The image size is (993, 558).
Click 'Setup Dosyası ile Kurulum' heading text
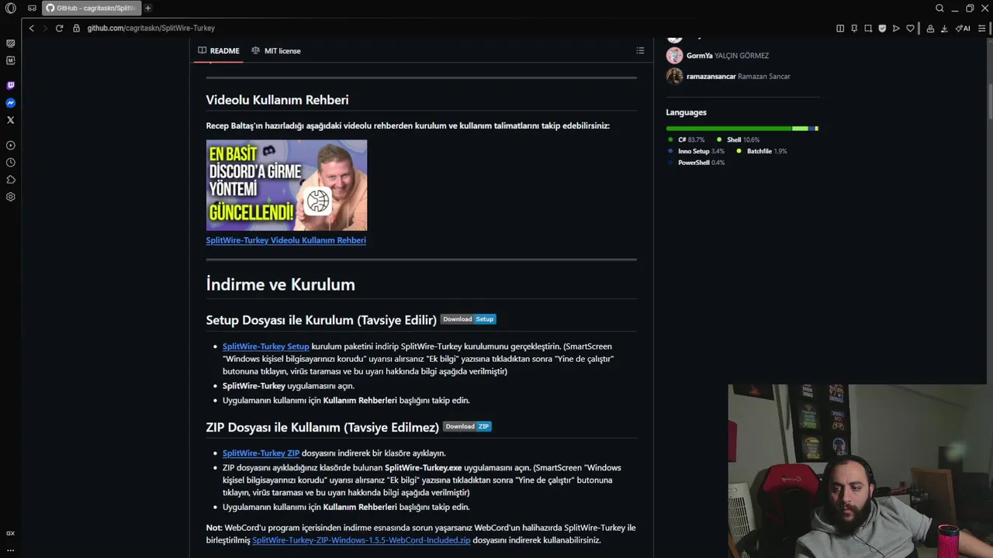click(321, 320)
